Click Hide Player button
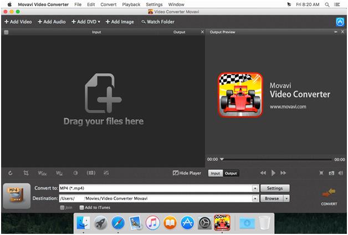The height and width of the screenshot is (235, 348). click(x=187, y=173)
